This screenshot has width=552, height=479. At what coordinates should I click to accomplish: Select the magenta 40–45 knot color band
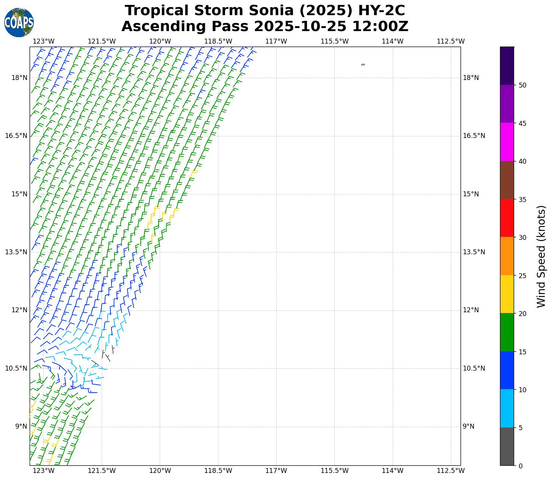(x=507, y=142)
